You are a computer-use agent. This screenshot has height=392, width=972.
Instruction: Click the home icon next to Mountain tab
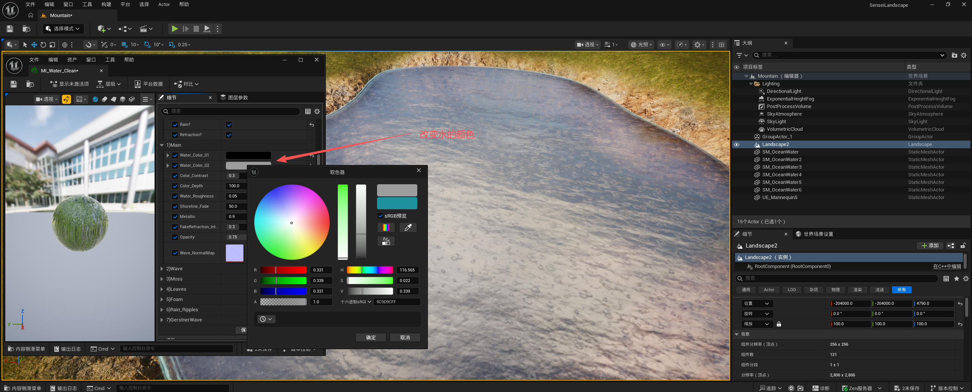tap(31, 16)
